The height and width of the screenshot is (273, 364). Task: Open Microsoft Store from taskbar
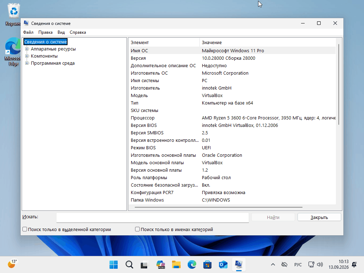tap(207, 264)
